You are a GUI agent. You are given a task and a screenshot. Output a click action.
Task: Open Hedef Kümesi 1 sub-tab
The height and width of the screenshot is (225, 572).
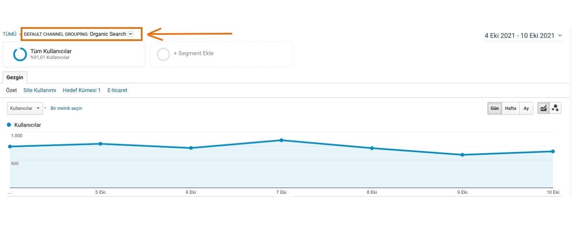click(x=82, y=90)
